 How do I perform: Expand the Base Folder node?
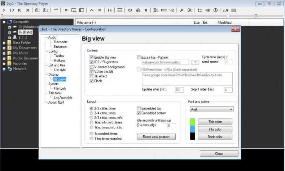[x=4, y=43]
